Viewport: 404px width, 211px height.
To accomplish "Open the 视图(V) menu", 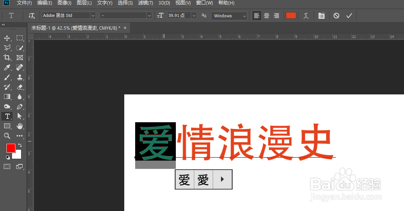I will pos(183,3).
